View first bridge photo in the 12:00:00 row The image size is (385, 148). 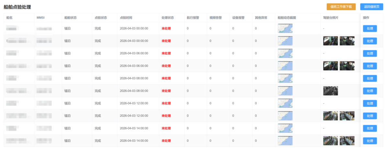[x=330, y=116]
